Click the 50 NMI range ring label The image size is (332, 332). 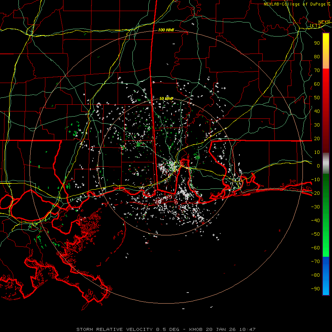(x=166, y=98)
